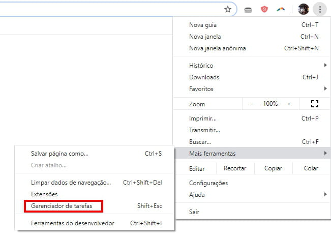This screenshot has width=331, height=238.
Task: Choose Transmitir... from the menu
Action: (252, 130)
